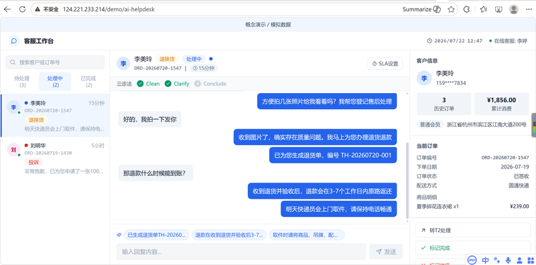Open the IME toolbox grid icon

530,260
